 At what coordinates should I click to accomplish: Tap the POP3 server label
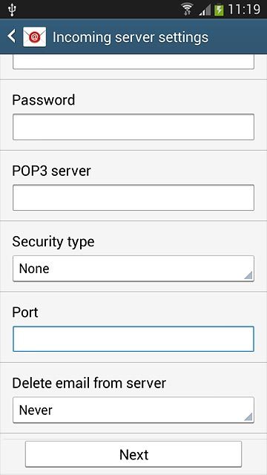(51, 171)
